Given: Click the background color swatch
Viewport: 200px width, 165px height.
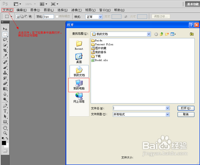Looking at the screenshot, I should [7, 146].
